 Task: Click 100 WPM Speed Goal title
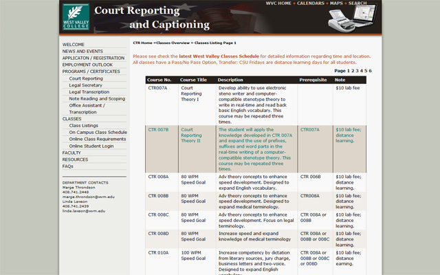tap(193, 256)
